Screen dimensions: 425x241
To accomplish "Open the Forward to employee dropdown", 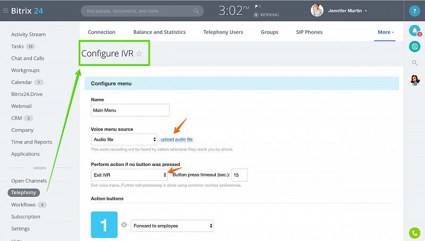I will [172, 226].
